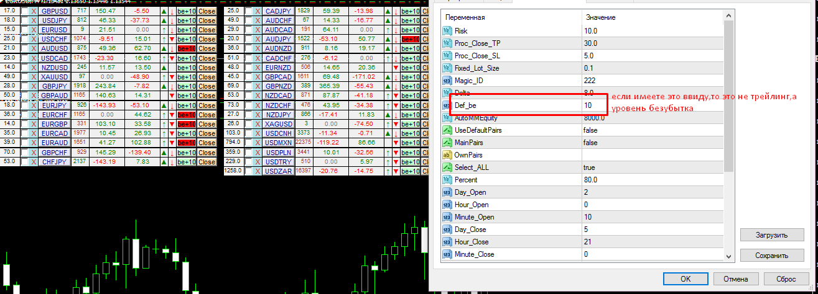Click the red X icon in CADJPY row

tap(256, 11)
